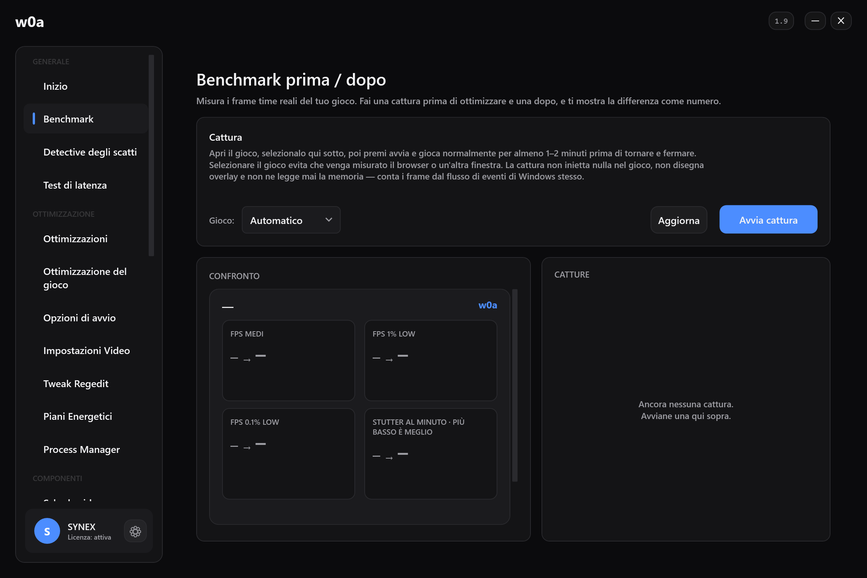
Task: Click the Confronto panel scrollbar
Action: [515, 385]
